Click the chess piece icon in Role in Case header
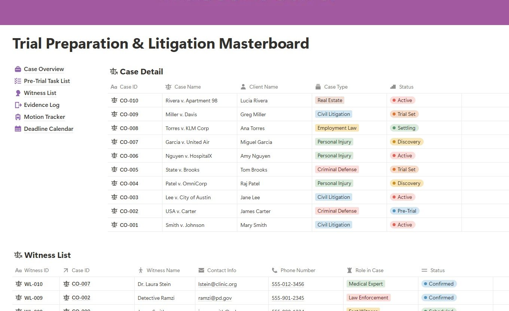 [x=350, y=270]
